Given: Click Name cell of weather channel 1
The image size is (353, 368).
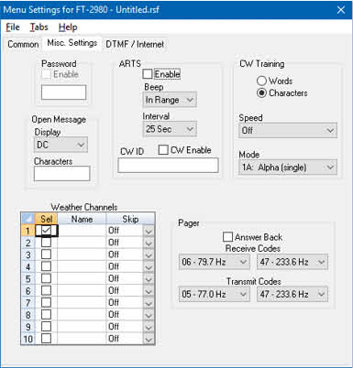Looking at the screenshot, I should [82, 231].
